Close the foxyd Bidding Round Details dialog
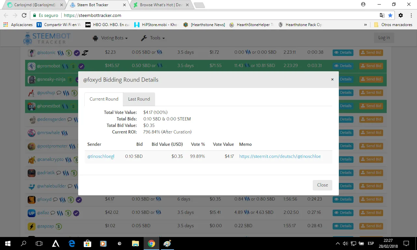Image resolution: width=417 pixels, height=250 pixels. coord(332,79)
